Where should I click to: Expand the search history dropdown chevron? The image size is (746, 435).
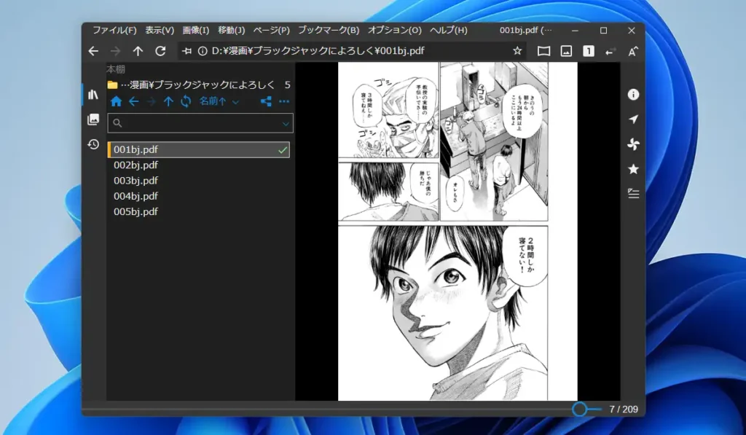[286, 124]
